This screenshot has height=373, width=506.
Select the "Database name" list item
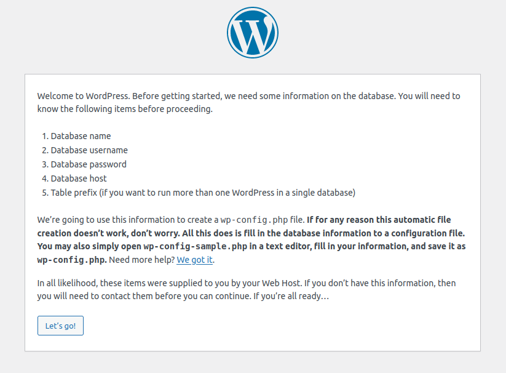[81, 136]
